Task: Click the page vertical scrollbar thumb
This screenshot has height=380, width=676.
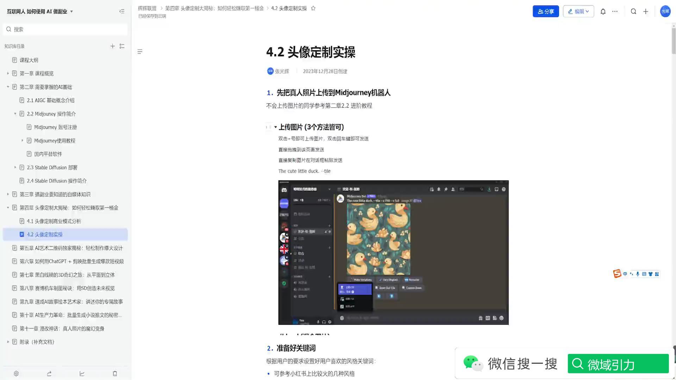Action: (674, 40)
